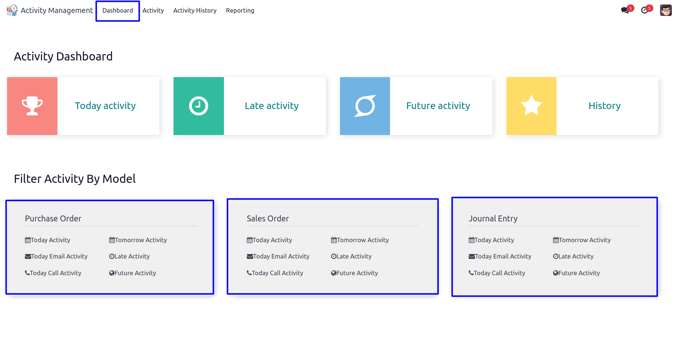Open the user avatar menu

(x=666, y=10)
